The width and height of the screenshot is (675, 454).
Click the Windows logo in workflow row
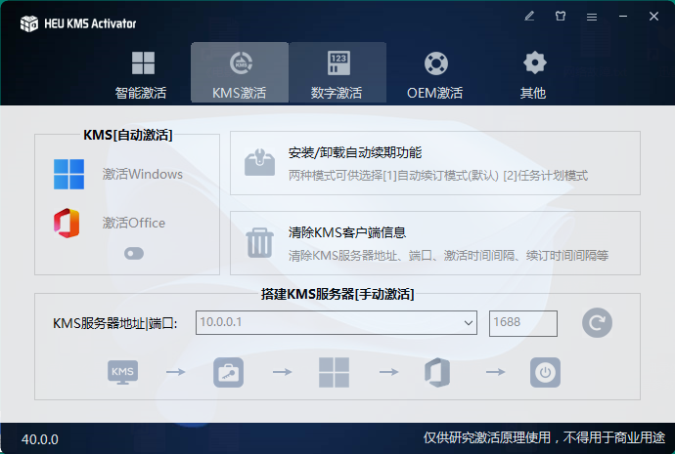(334, 372)
